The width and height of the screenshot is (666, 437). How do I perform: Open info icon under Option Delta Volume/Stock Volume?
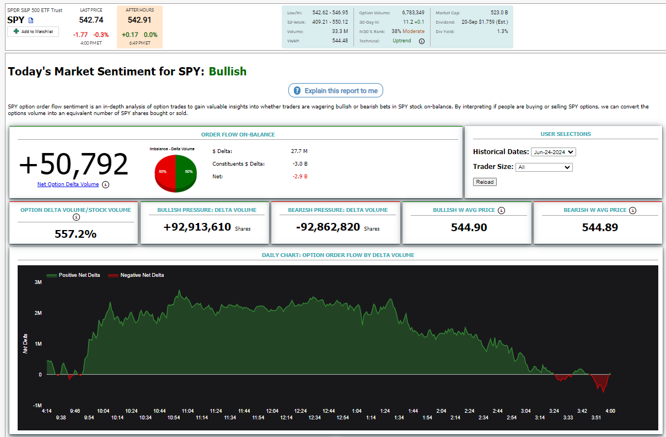76,217
